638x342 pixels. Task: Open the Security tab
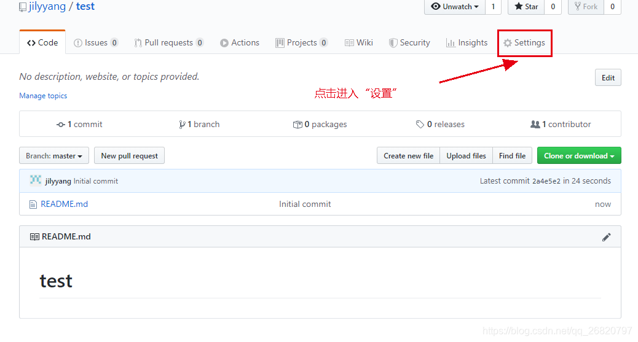(x=409, y=43)
